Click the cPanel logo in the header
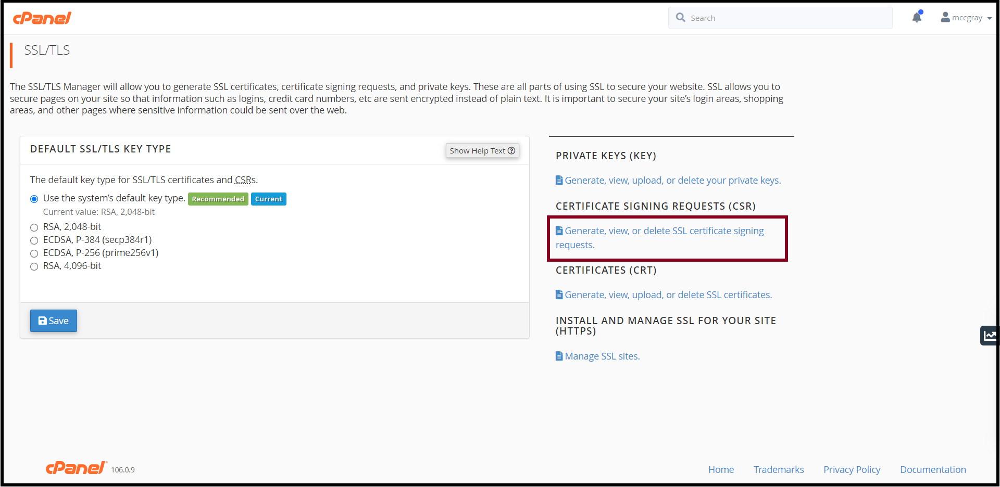The width and height of the screenshot is (1000, 487). pyautogui.click(x=42, y=18)
